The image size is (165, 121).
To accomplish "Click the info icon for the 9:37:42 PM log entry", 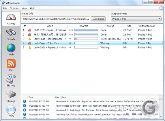I will point(25,101).
